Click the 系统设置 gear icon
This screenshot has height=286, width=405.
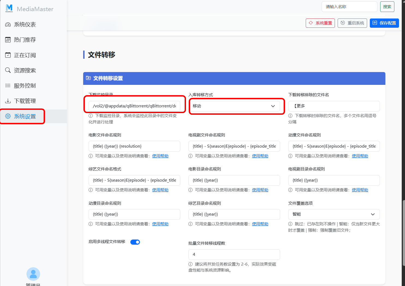coord(8,116)
